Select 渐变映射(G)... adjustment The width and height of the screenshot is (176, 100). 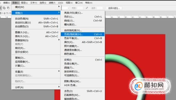tap(83, 72)
